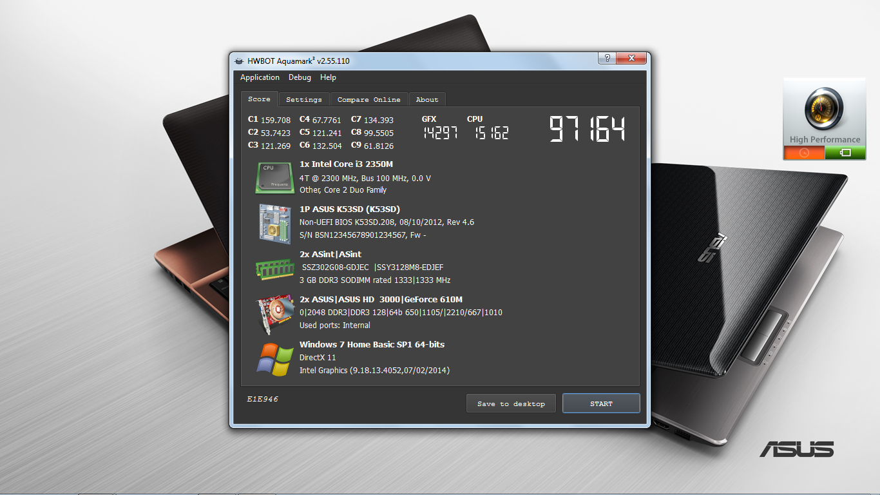880x495 pixels.
Task: Click 'Other, Core 2 Duo Family' text
Action: [x=343, y=190]
